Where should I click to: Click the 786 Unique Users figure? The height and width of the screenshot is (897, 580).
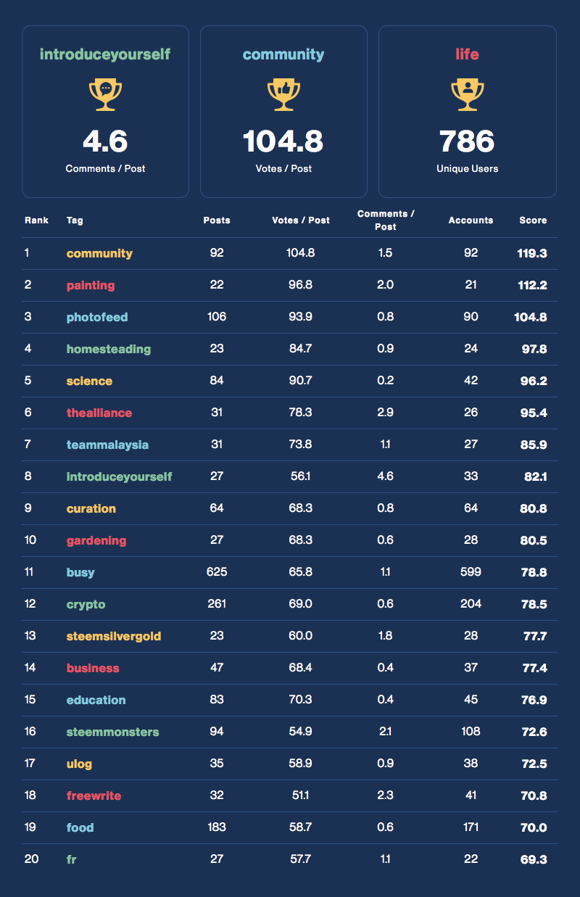(467, 141)
